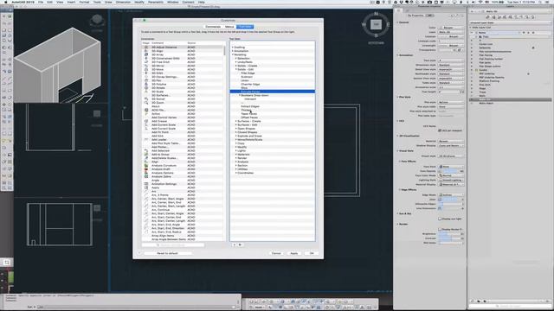Expand the Surfaces - Create group

pos(236,121)
